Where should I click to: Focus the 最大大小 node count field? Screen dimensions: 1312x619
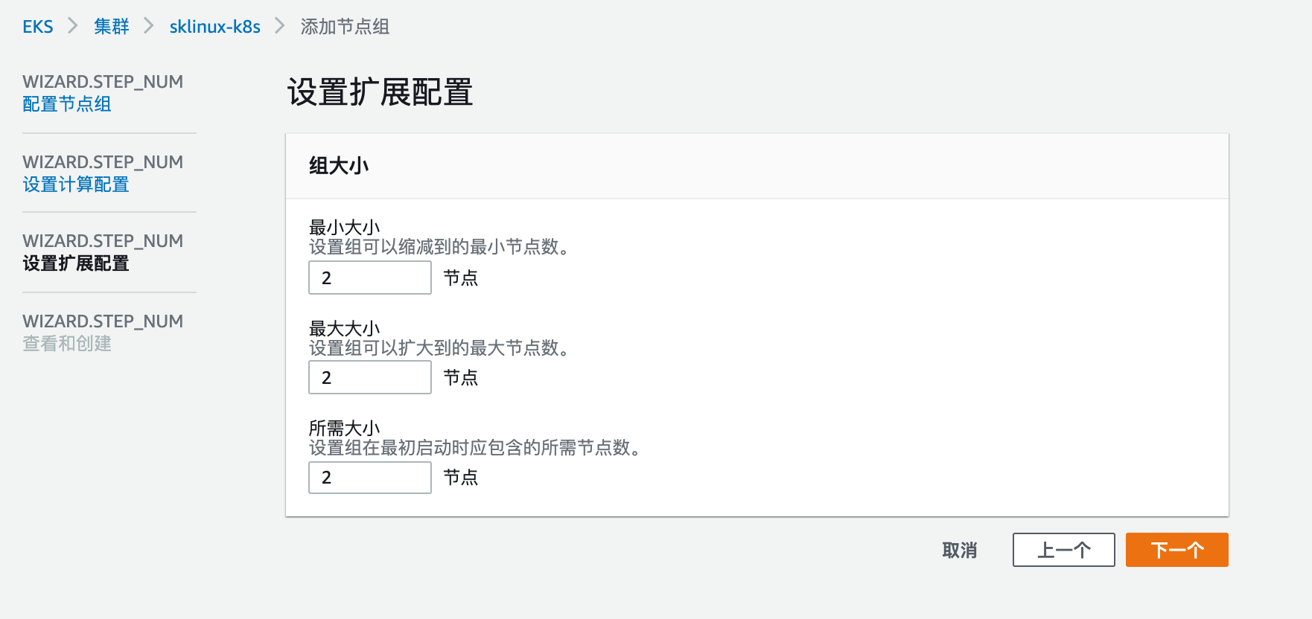[369, 377]
